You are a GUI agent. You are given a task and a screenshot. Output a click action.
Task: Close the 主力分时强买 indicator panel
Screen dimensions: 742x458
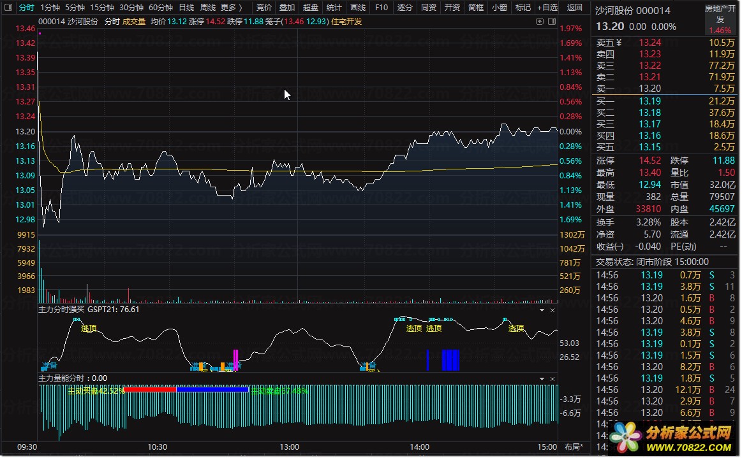tap(553, 310)
